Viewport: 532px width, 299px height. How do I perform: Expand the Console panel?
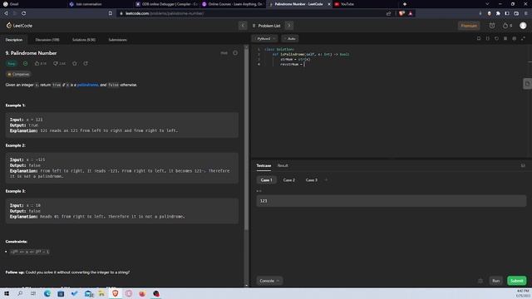click(x=269, y=281)
